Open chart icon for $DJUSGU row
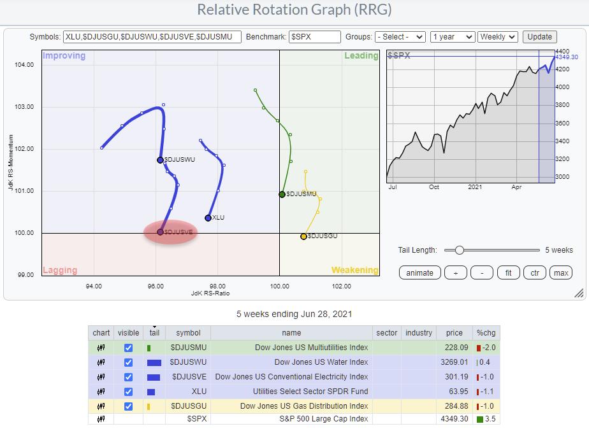This screenshot has width=589, height=431. [x=101, y=406]
